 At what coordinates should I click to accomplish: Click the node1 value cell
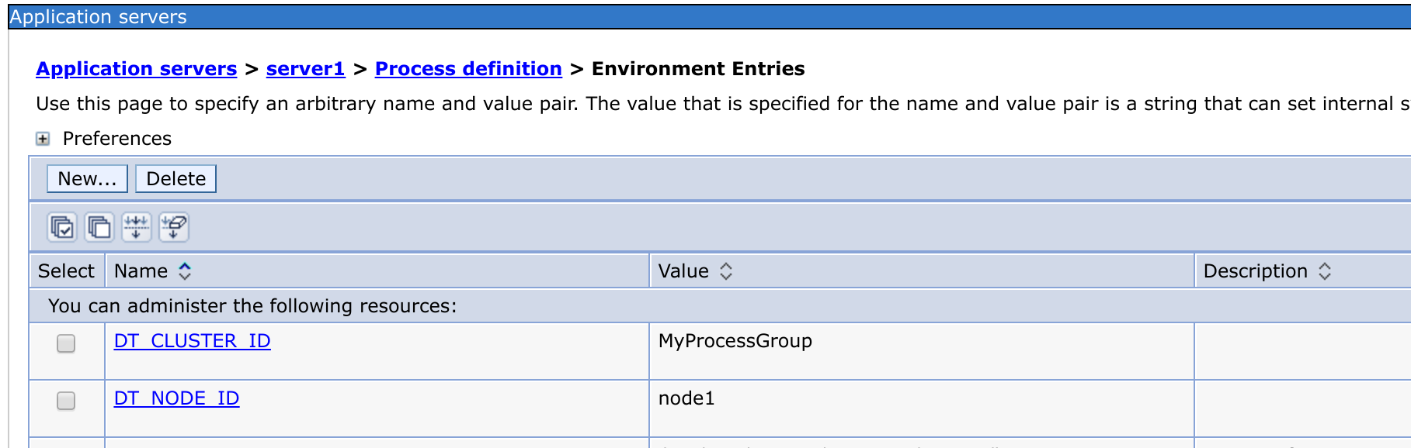pos(686,398)
